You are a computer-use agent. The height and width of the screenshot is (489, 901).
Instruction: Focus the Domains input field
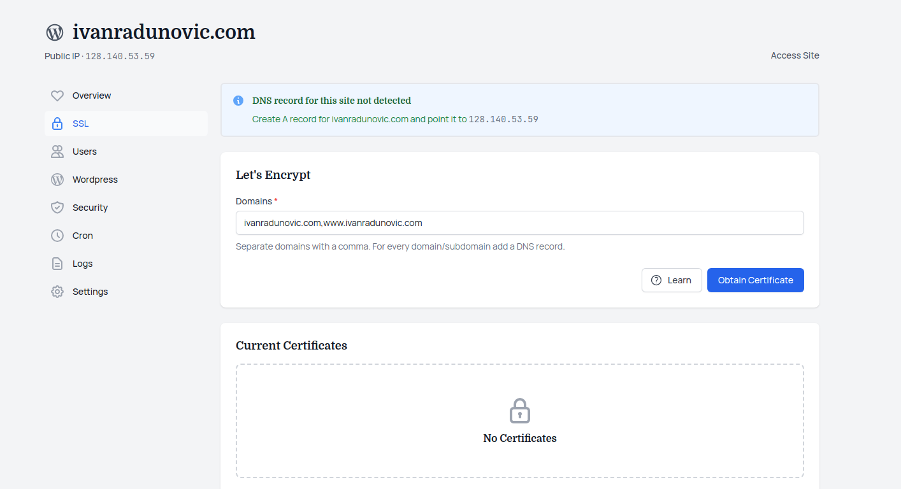(519, 223)
